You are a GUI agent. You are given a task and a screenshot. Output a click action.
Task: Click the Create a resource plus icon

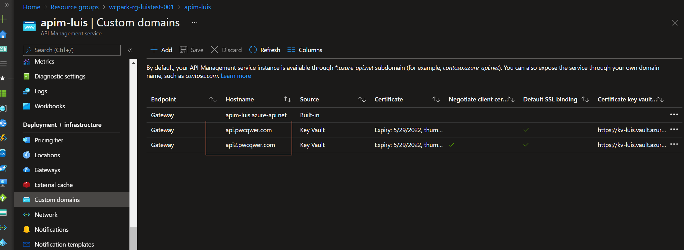coord(3,19)
